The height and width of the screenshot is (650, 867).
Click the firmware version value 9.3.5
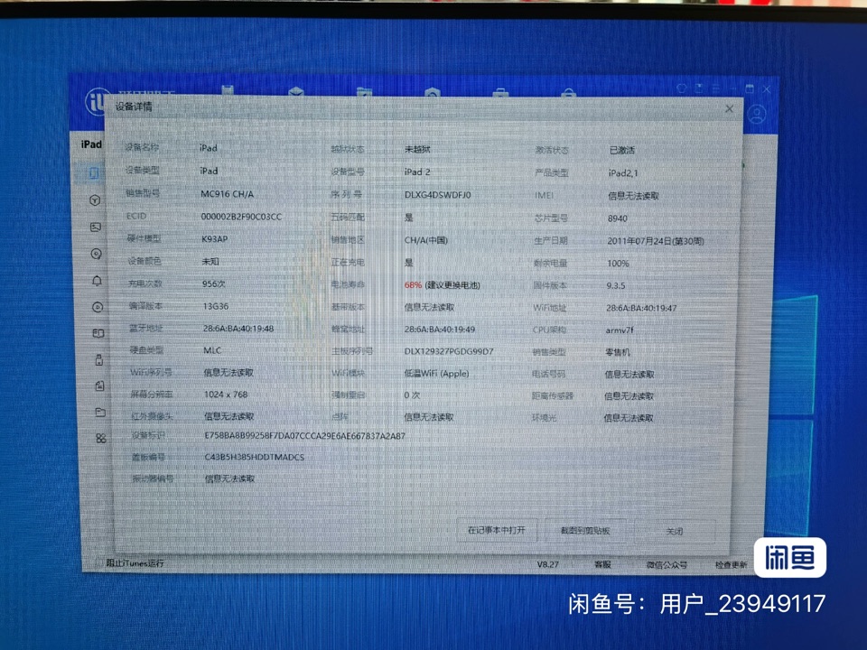[x=616, y=286]
